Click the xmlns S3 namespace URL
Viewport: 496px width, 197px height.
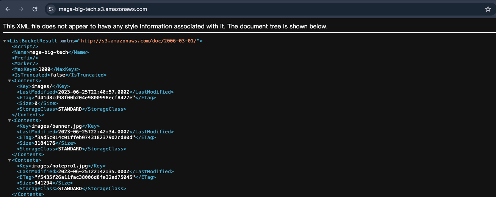point(140,41)
